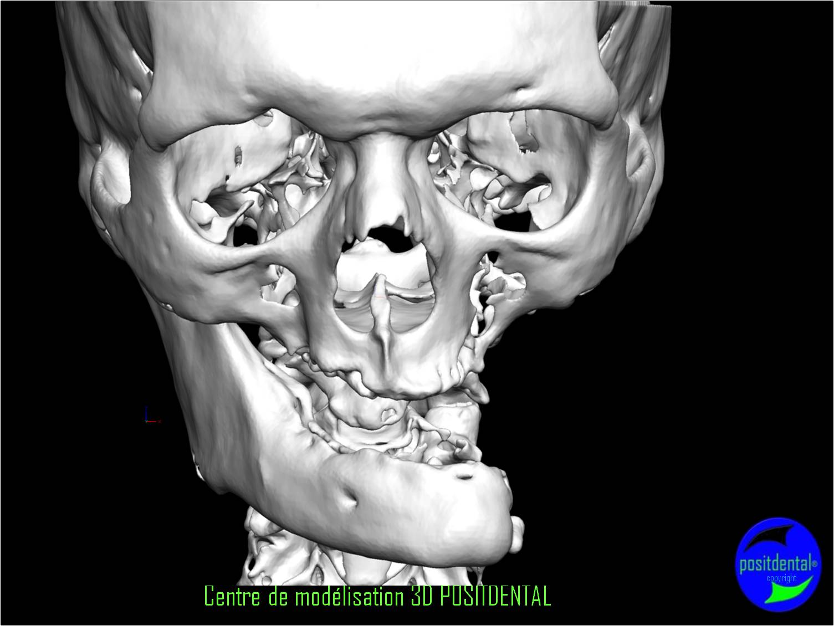
Task: Select the deviated chin tip of the mandible
Action: (x=488, y=515)
